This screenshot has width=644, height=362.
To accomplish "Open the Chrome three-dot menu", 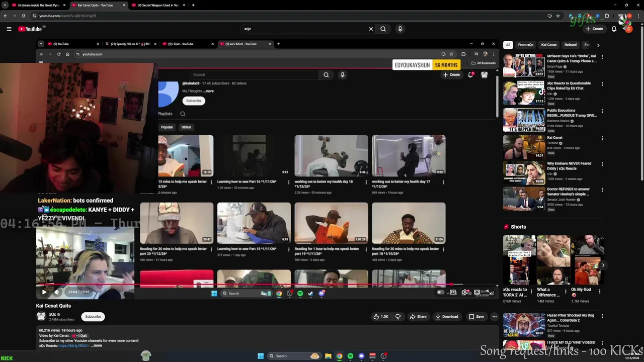I will (x=639, y=16).
